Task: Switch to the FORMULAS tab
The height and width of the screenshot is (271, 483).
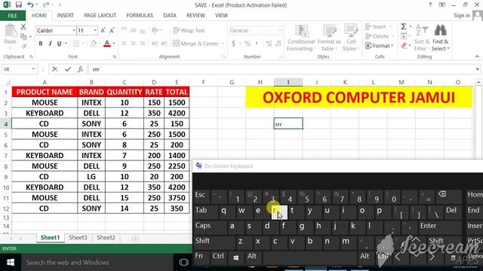Action: click(x=140, y=15)
